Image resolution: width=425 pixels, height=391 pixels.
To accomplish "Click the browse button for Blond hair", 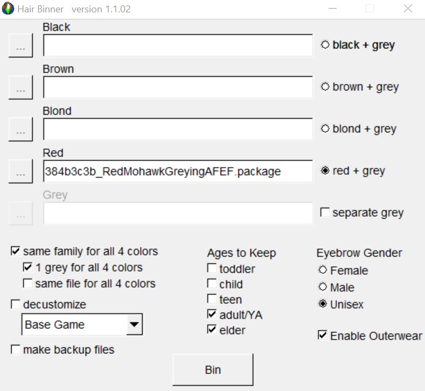I will (x=20, y=129).
